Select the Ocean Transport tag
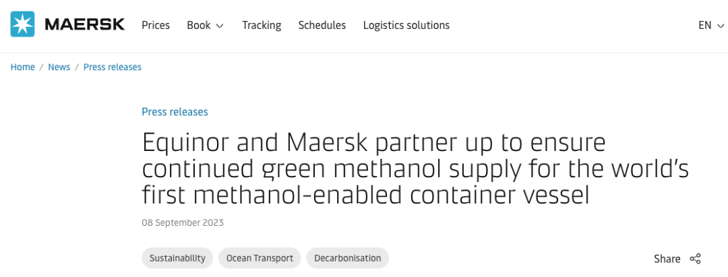Image resolution: width=728 pixels, height=277 pixels. coord(260,258)
